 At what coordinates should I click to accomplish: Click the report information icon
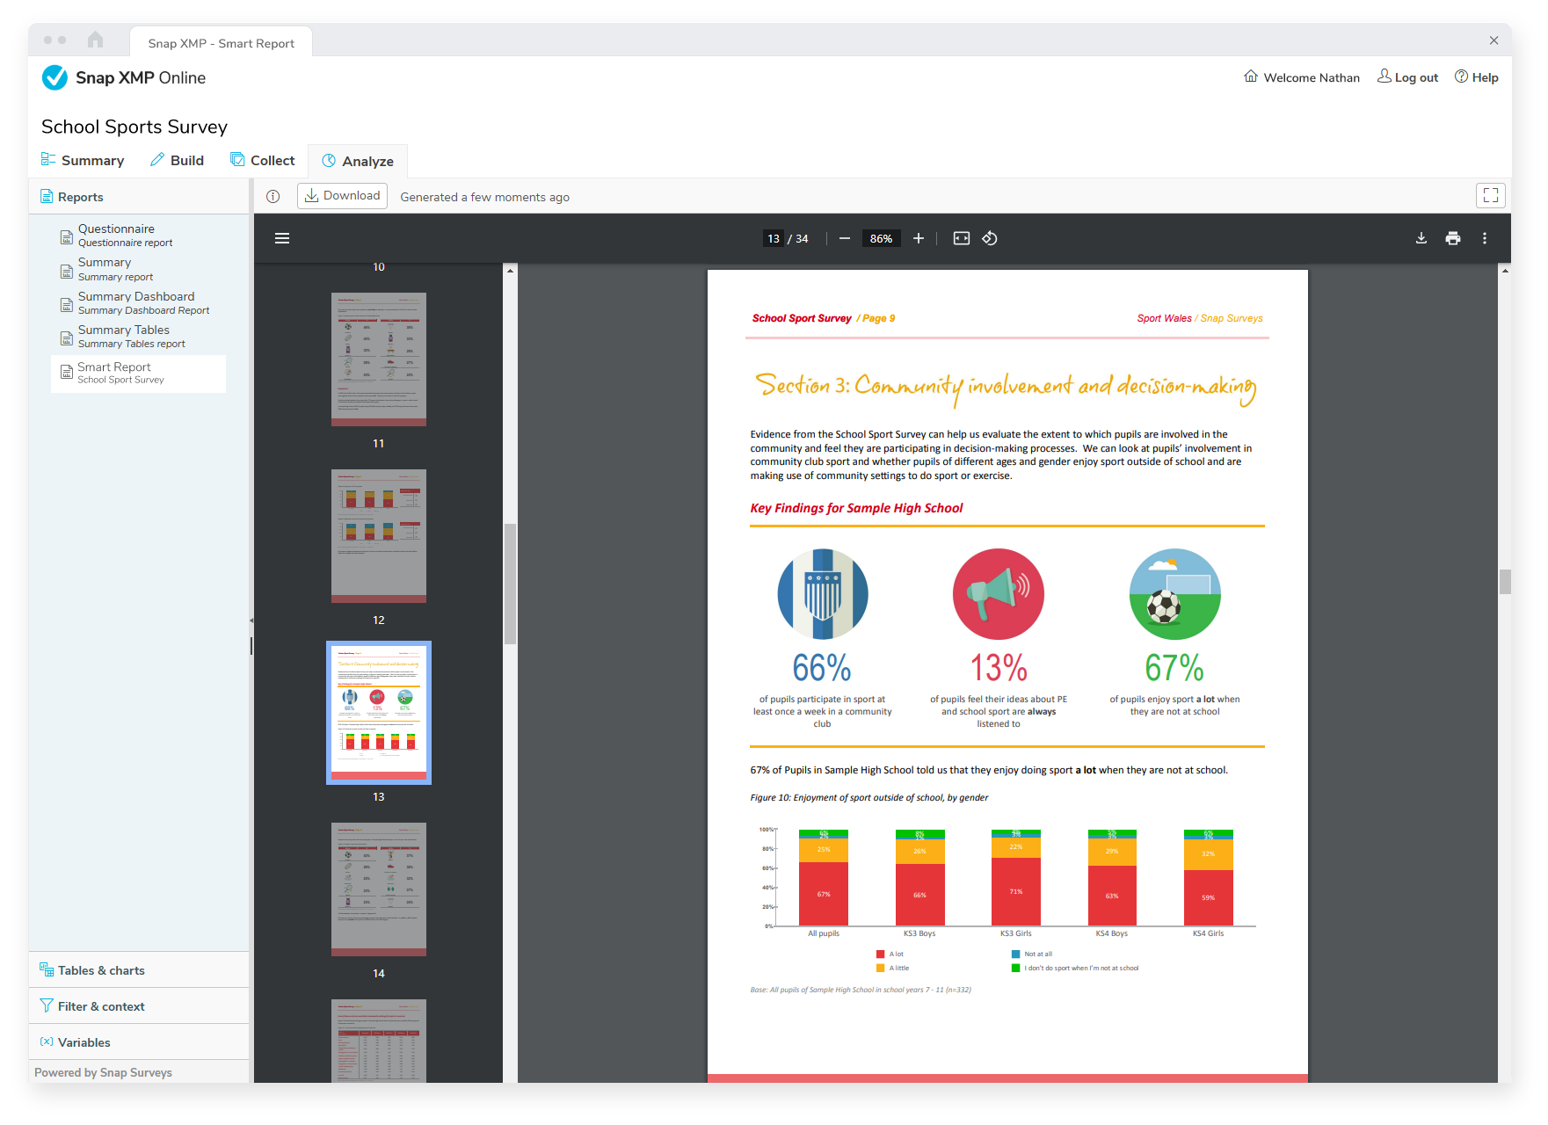(x=273, y=197)
